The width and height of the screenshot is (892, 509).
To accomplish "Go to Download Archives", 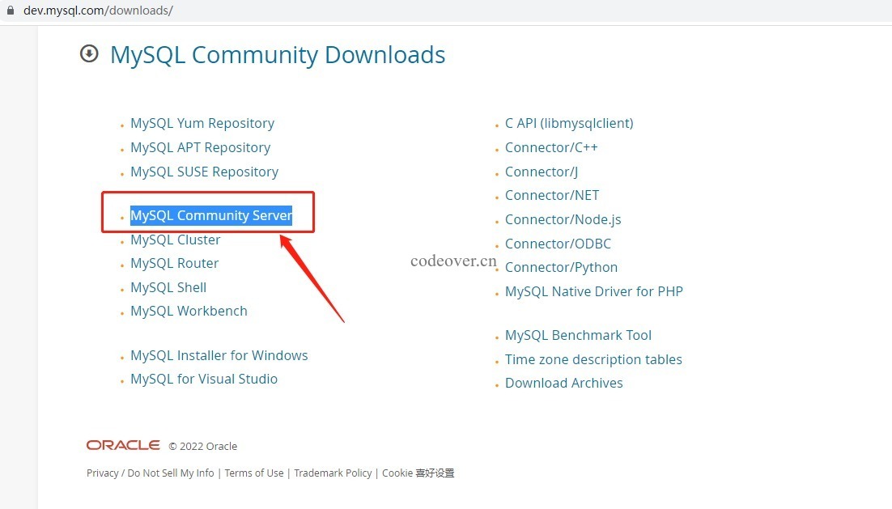I will pos(563,383).
